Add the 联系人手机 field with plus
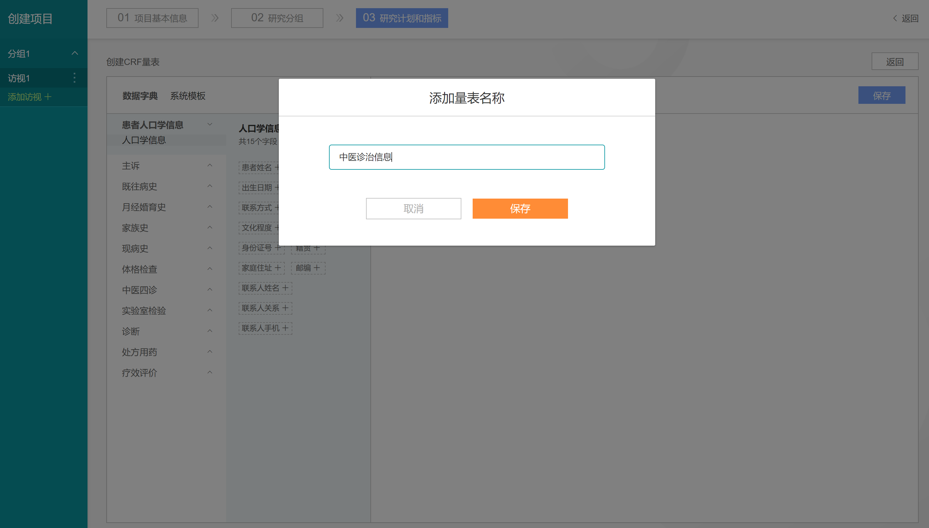The height and width of the screenshot is (528, 929). [285, 328]
